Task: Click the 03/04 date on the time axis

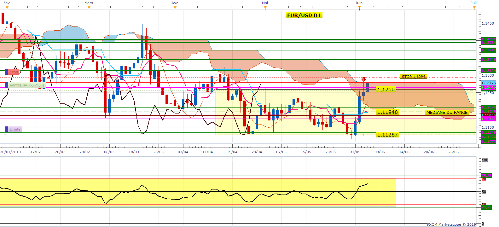Action: [x=183, y=152]
